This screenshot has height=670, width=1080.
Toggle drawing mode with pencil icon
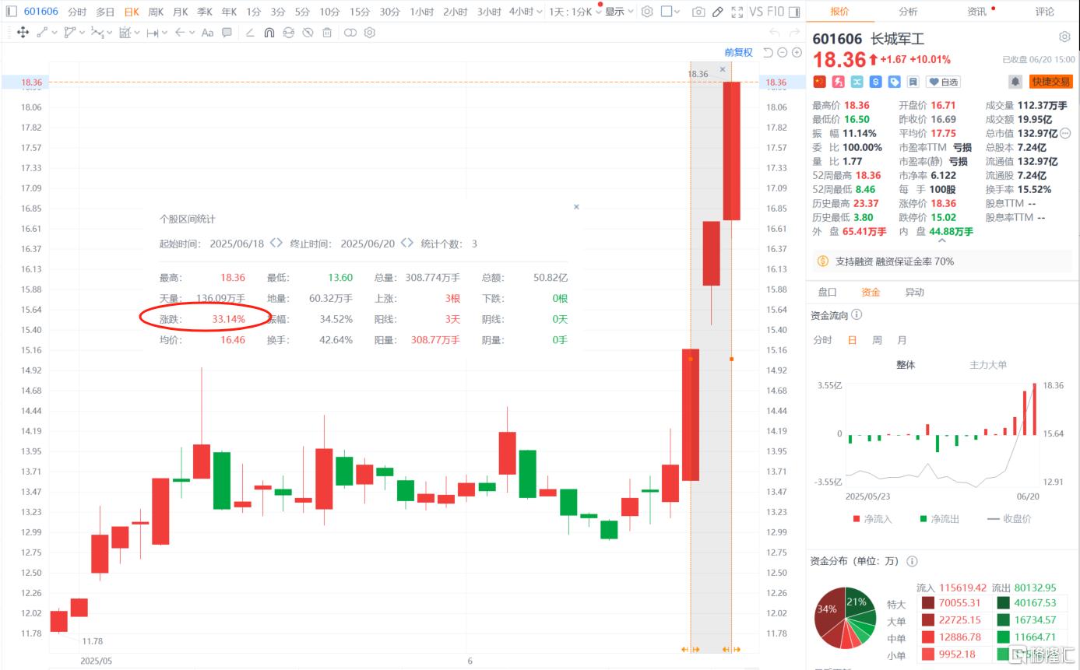point(718,12)
